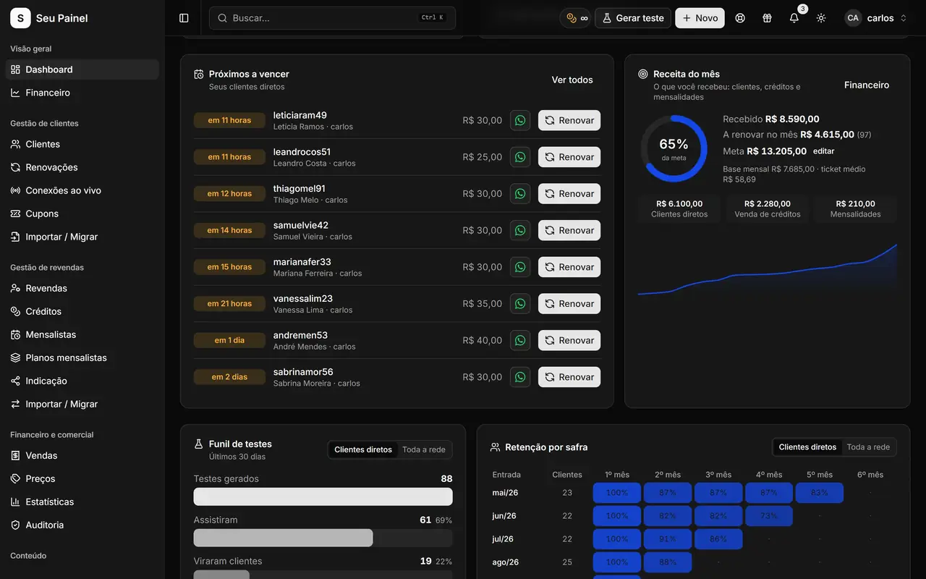Click the R$ 2.280,00 Venda de créditos card
Image resolution: width=926 pixels, height=579 pixels.
[x=768, y=208]
